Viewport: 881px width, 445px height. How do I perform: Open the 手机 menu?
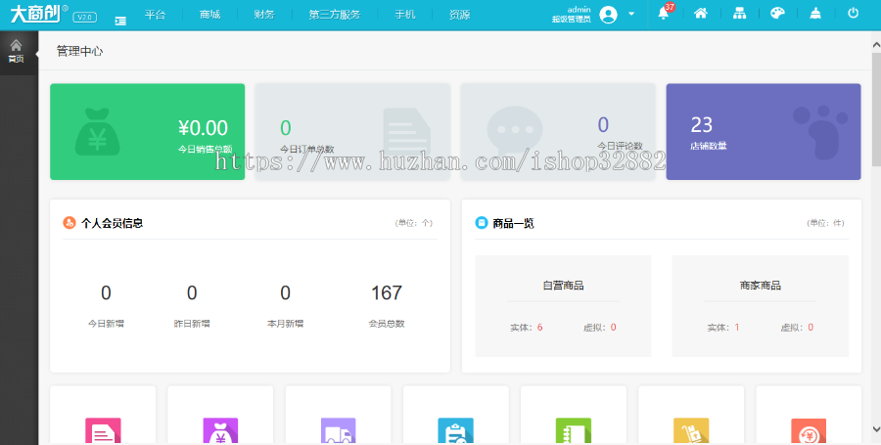[405, 15]
